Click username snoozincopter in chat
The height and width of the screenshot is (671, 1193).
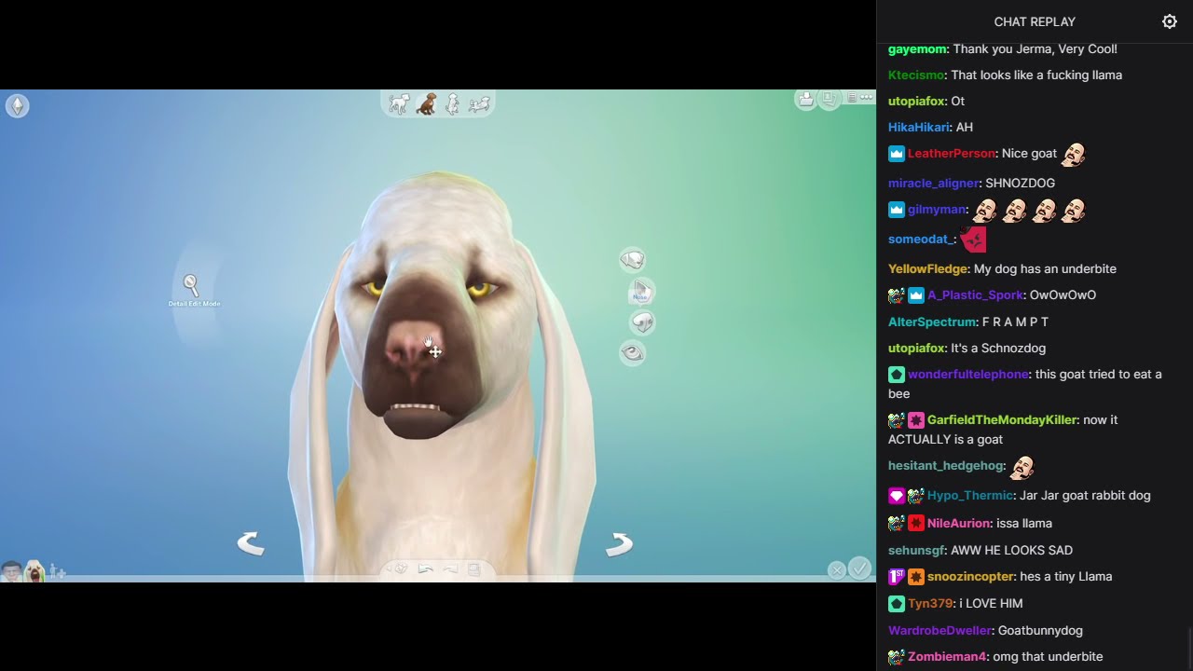click(x=969, y=576)
